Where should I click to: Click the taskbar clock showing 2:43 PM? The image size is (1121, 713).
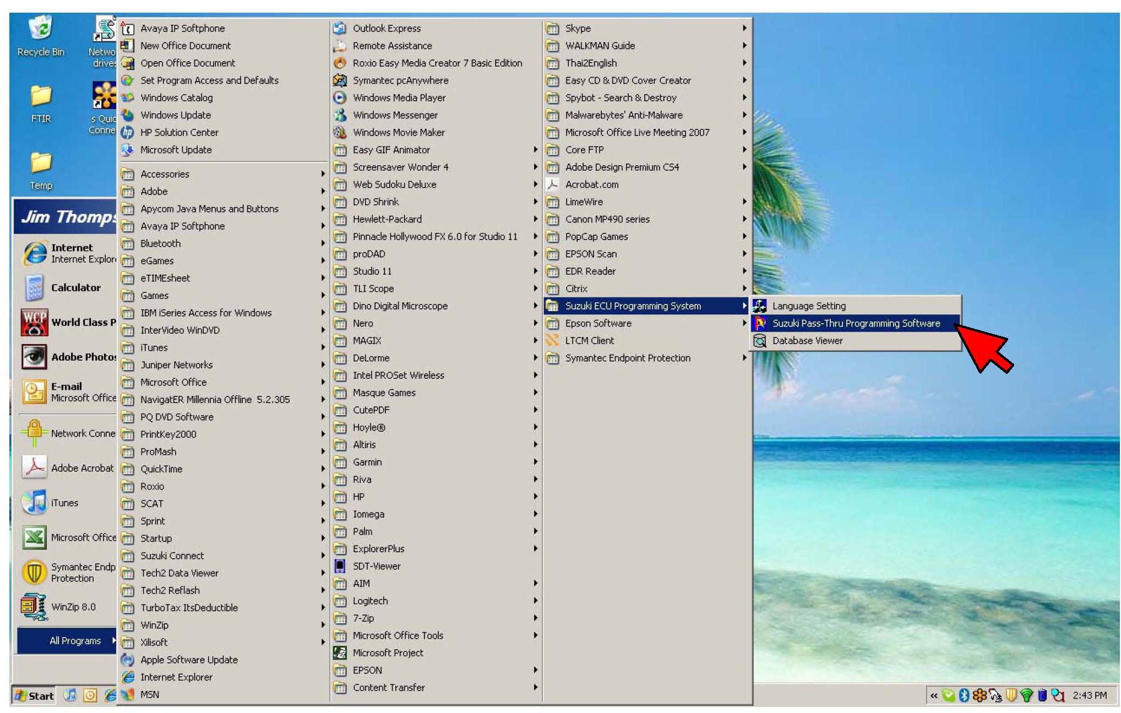[1089, 695]
